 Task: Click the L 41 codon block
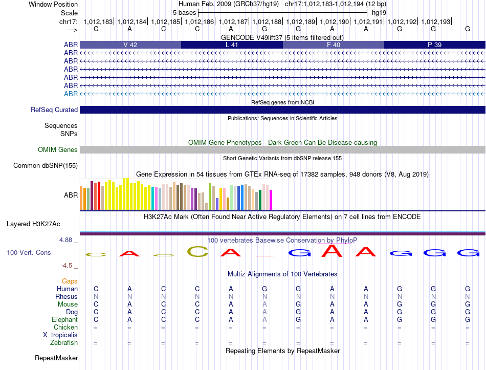pyautogui.click(x=232, y=45)
